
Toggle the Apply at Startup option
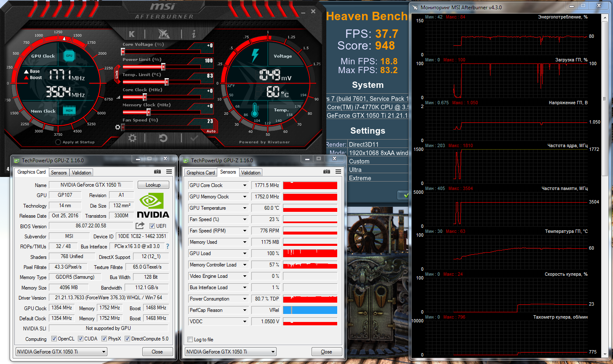[58, 142]
